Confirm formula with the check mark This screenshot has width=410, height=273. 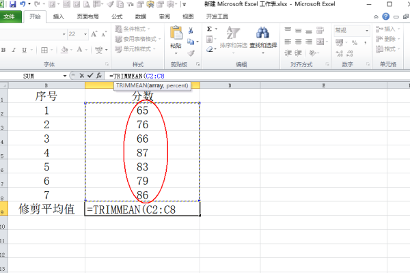click(90, 76)
